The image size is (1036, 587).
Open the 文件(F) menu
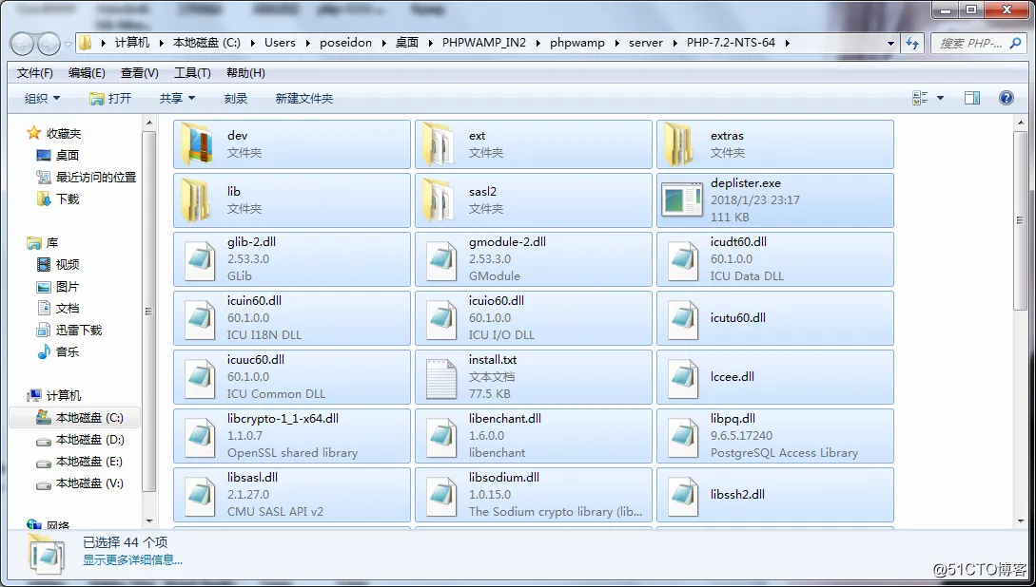pyautogui.click(x=35, y=72)
